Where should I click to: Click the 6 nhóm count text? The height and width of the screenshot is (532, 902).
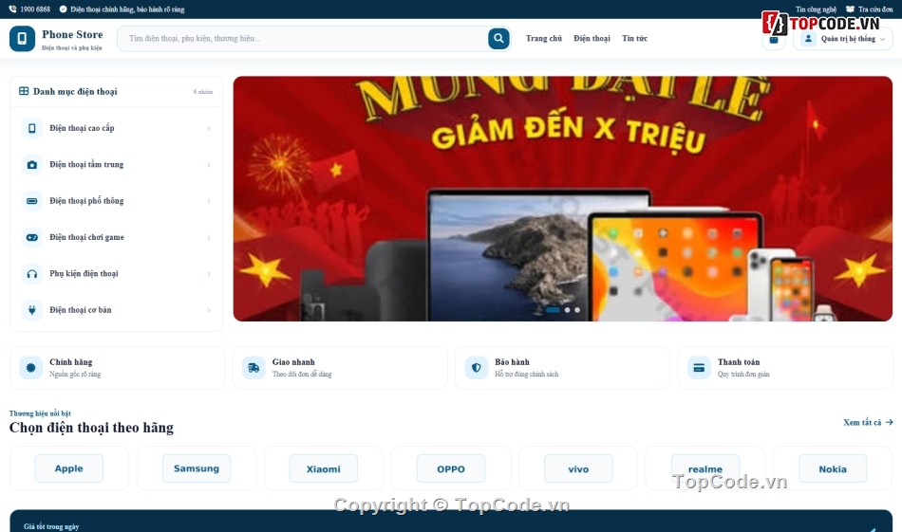click(203, 91)
